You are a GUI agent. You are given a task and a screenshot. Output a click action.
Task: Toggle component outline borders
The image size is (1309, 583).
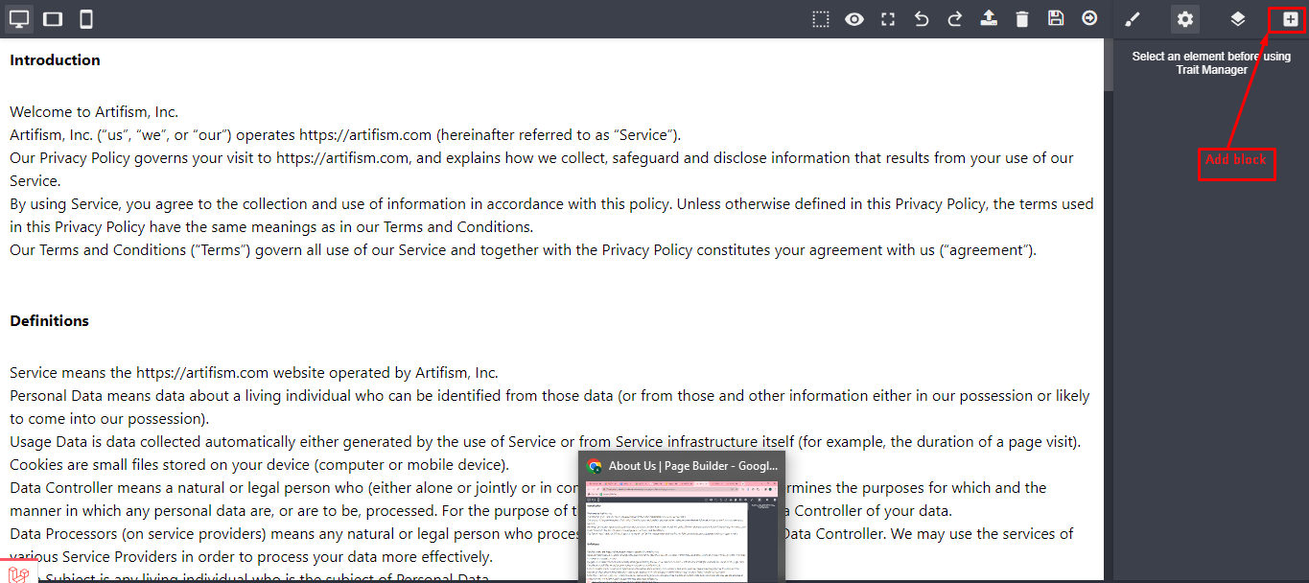point(821,19)
